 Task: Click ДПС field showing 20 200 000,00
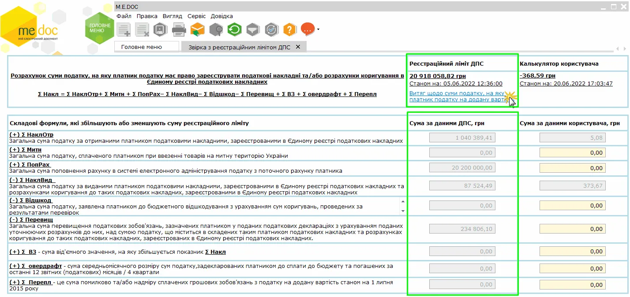click(x=462, y=168)
